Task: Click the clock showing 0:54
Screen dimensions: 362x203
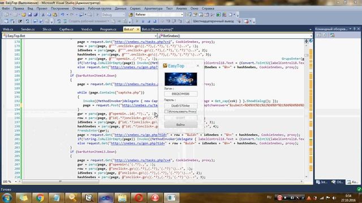Action: tap(348, 196)
